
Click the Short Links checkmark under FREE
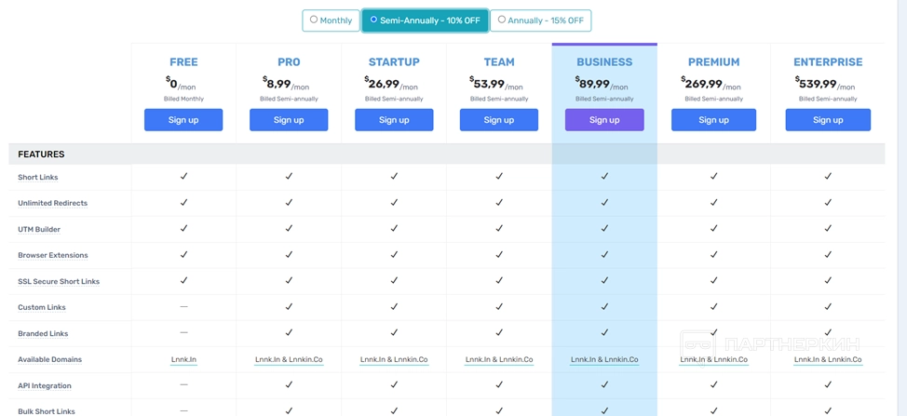(183, 176)
